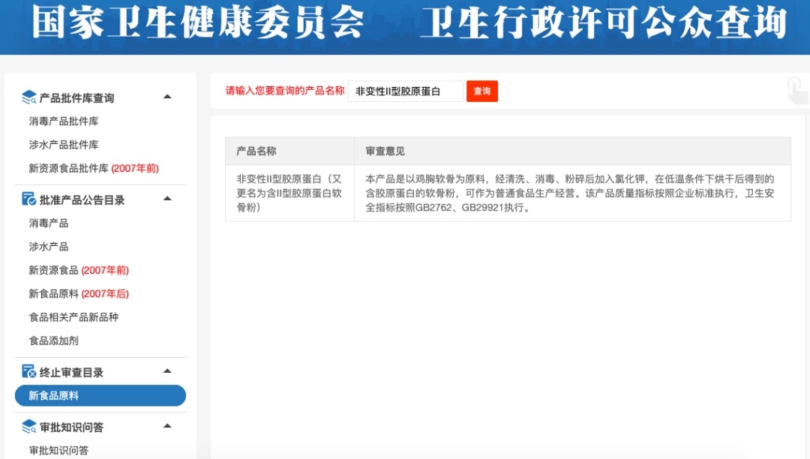This screenshot has width=810, height=459.
Task: Collapse the 审批知识问答 section arrow
Action: point(167,426)
